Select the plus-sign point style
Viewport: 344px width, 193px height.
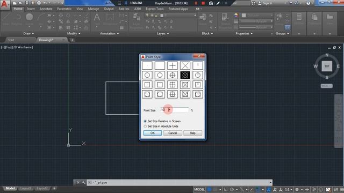point(173,65)
